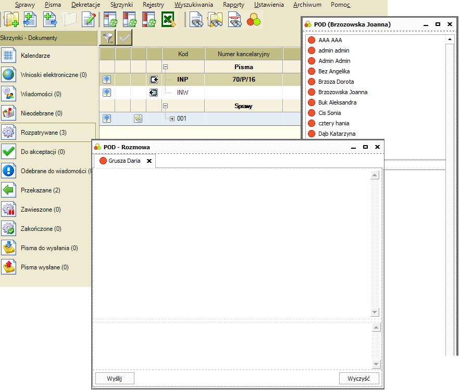The width and height of the screenshot is (472, 390).
Task: Open Wnioski elektroniczne (0) mailbox
Action: coord(54,75)
